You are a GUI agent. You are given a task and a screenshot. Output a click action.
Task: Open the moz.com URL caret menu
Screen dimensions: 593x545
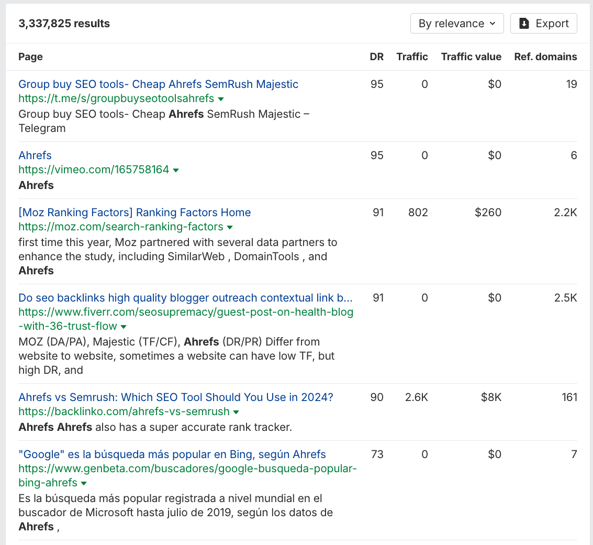point(230,227)
